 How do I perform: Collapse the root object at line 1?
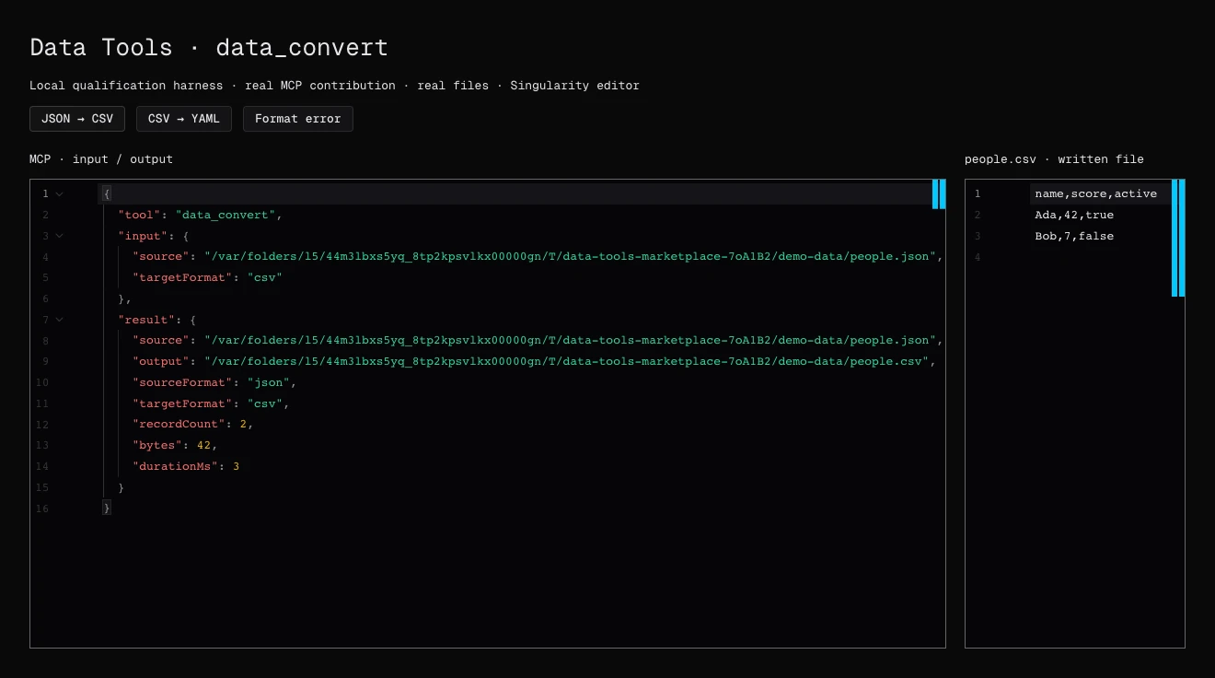[59, 194]
